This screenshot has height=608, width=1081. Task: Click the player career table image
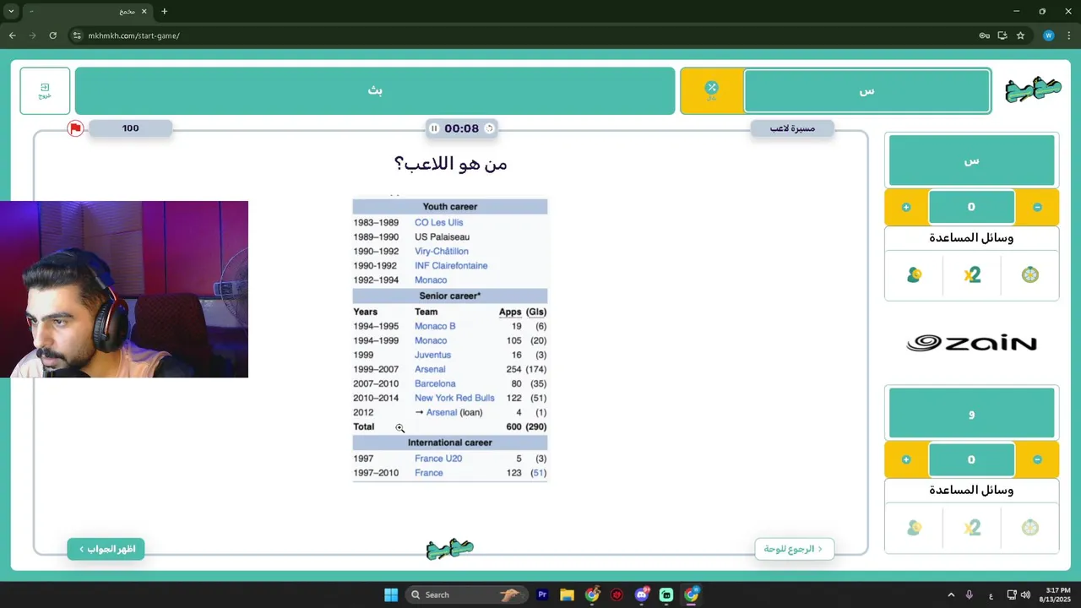click(x=450, y=339)
